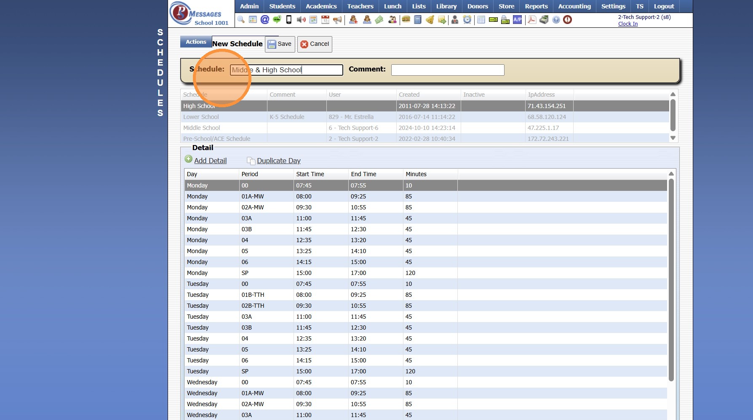Click the magnifying glass search icon
This screenshot has height=420, width=753.
pos(241,20)
